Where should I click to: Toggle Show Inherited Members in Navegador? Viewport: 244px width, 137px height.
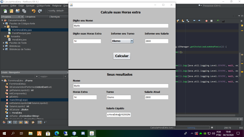[4, 122]
